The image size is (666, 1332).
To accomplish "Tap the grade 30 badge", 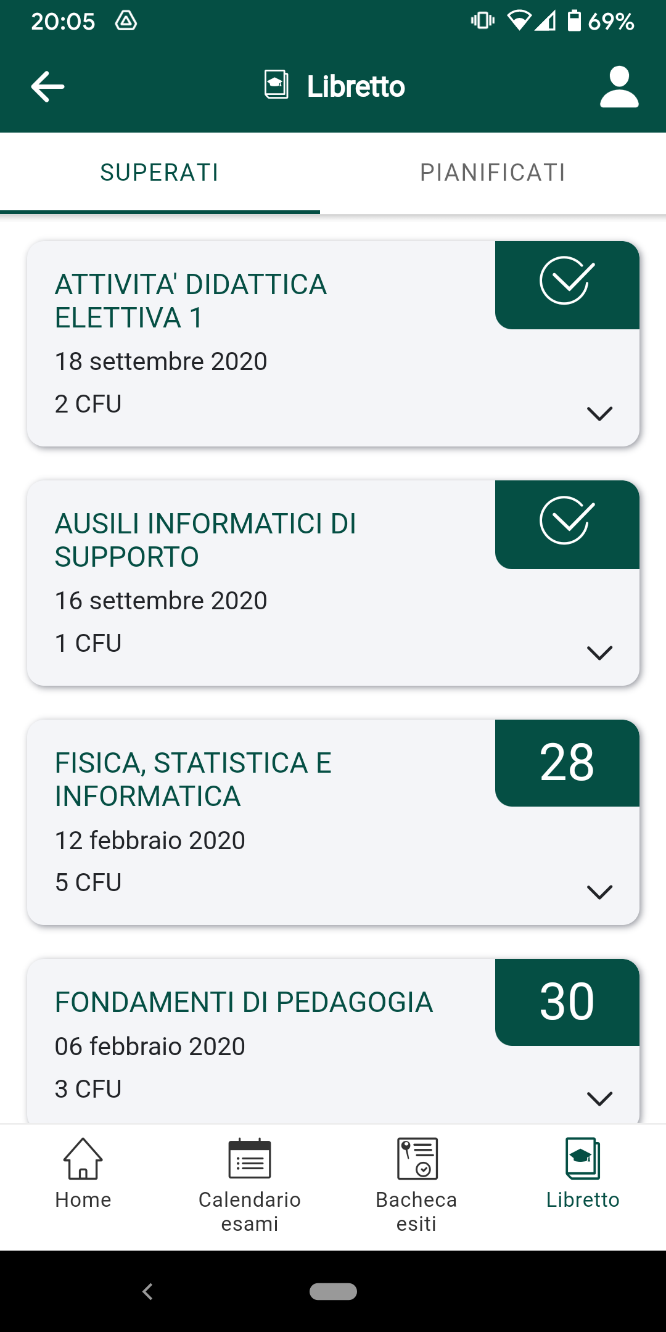I will (x=567, y=1002).
